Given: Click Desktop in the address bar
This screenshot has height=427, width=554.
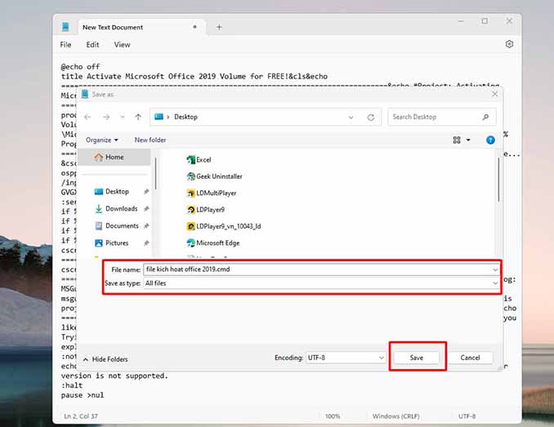Looking at the screenshot, I should (x=185, y=117).
